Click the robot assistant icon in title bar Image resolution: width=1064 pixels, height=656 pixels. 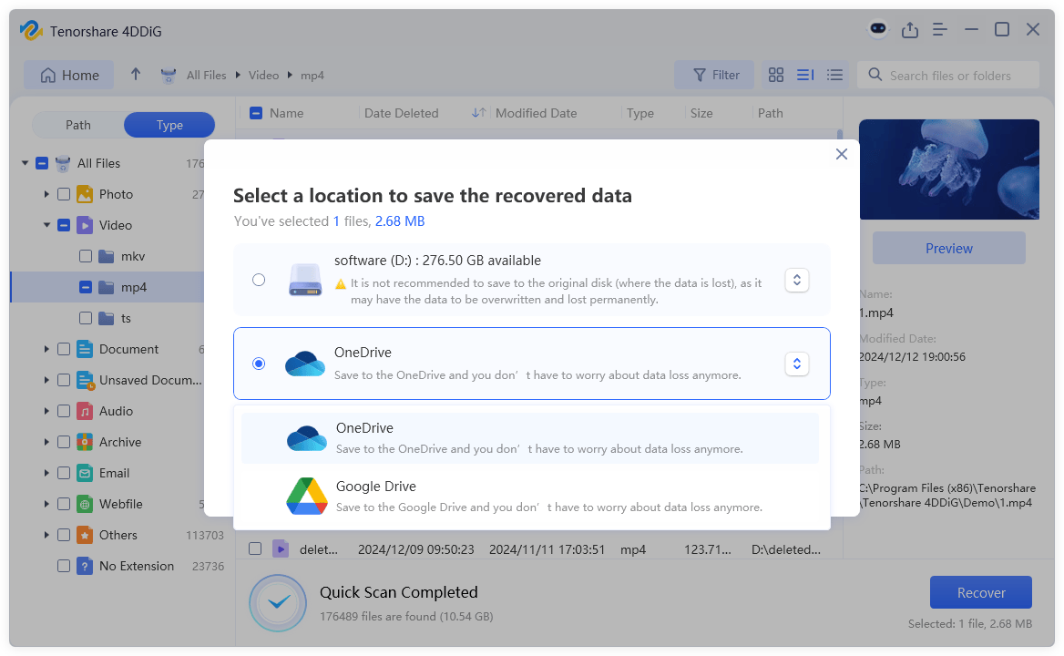(877, 29)
